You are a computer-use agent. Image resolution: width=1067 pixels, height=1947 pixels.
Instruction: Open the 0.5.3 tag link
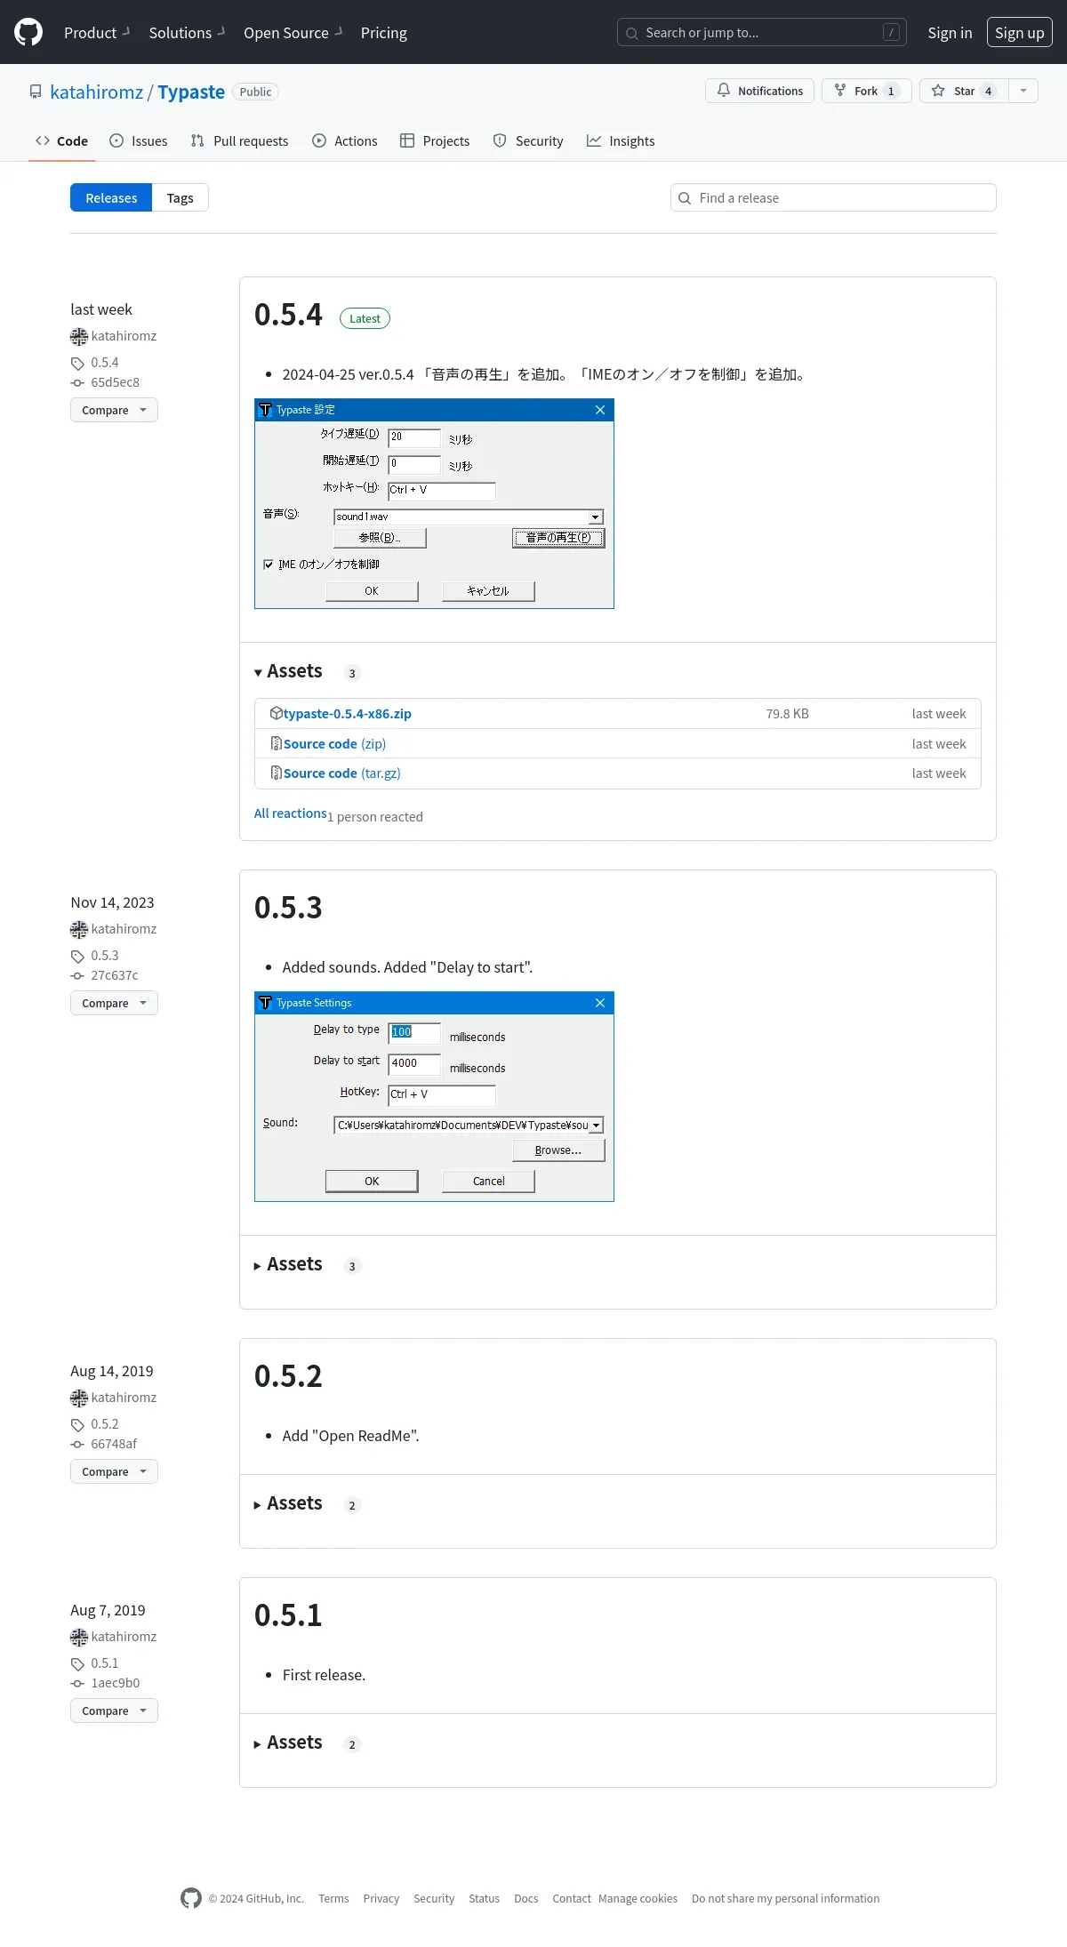point(104,956)
